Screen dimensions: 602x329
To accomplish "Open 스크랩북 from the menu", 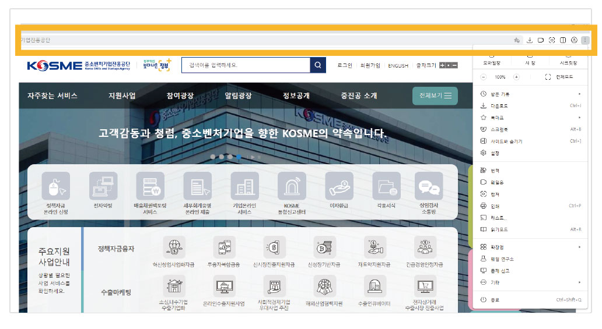I will (530, 130).
